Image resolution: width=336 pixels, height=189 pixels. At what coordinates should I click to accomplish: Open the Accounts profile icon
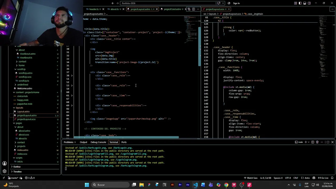[4, 163]
